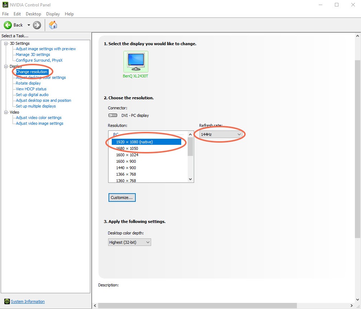Select 1680 × 1050 resolution
The width and height of the screenshot is (361, 309).
click(127, 148)
